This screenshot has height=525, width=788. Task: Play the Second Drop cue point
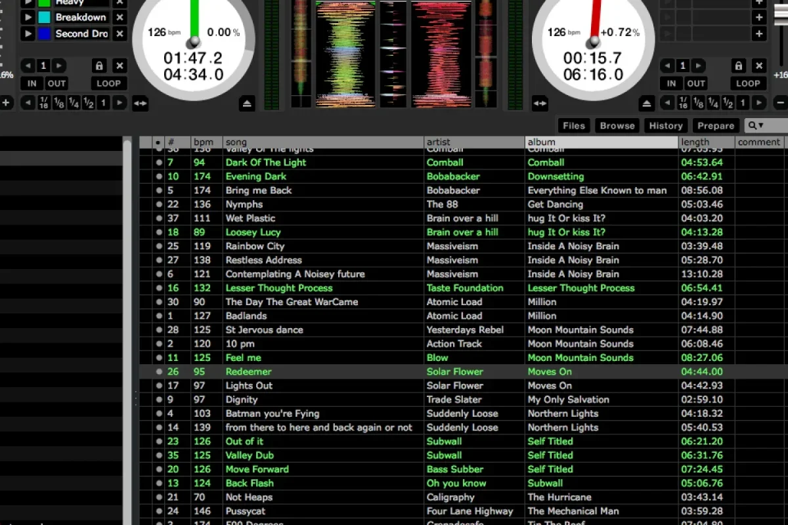(28, 33)
